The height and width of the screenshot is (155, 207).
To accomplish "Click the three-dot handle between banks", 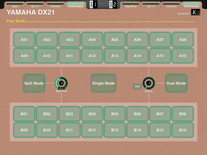I will click(x=103, y=2).
